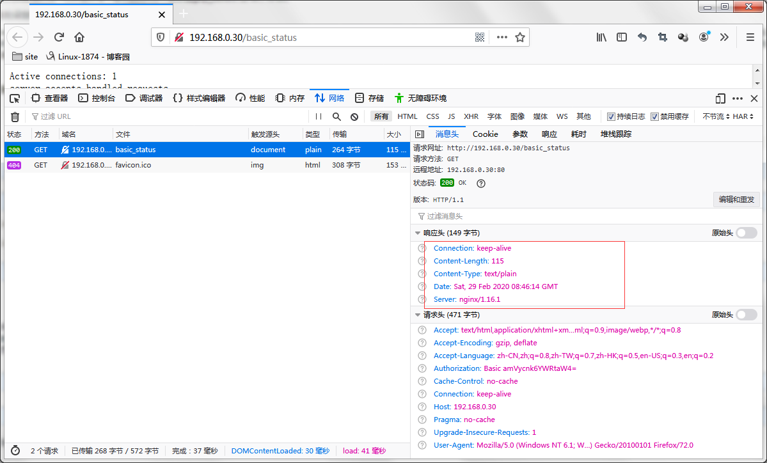Bookmark this page with star icon

tap(520, 37)
